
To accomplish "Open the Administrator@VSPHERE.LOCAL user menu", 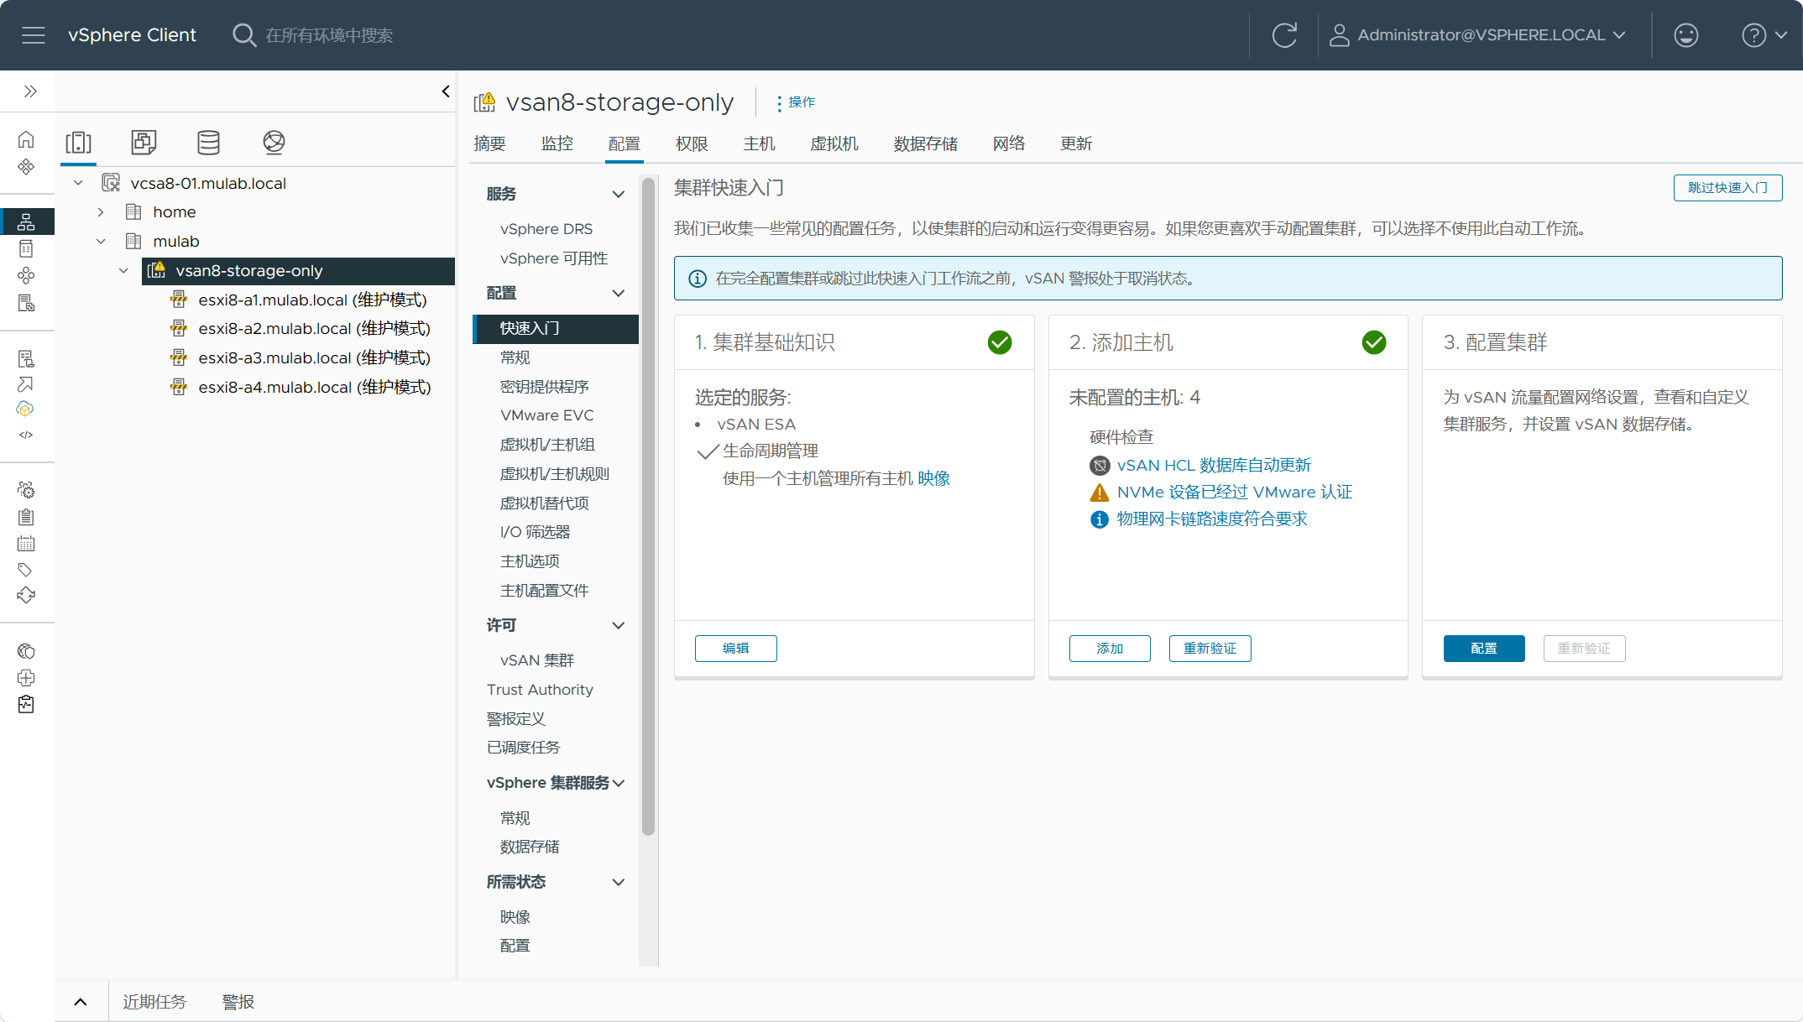I will click(1477, 35).
